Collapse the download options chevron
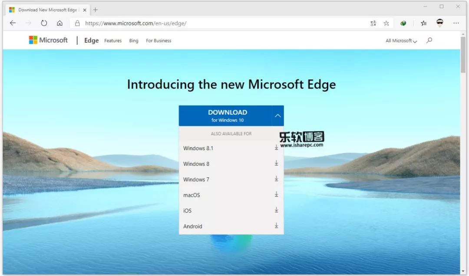The image size is (469, 276). tap(277, 116)
